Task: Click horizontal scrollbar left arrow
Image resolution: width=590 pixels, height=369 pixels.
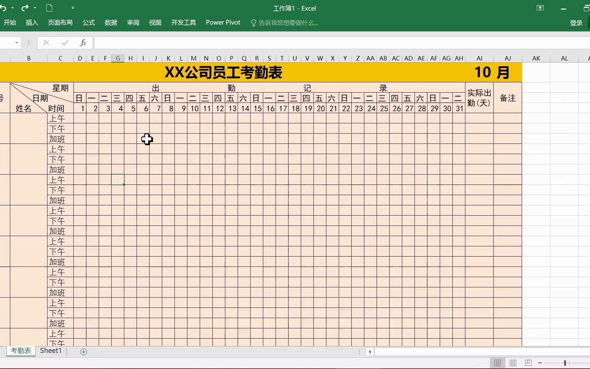Action: (370, 352)
